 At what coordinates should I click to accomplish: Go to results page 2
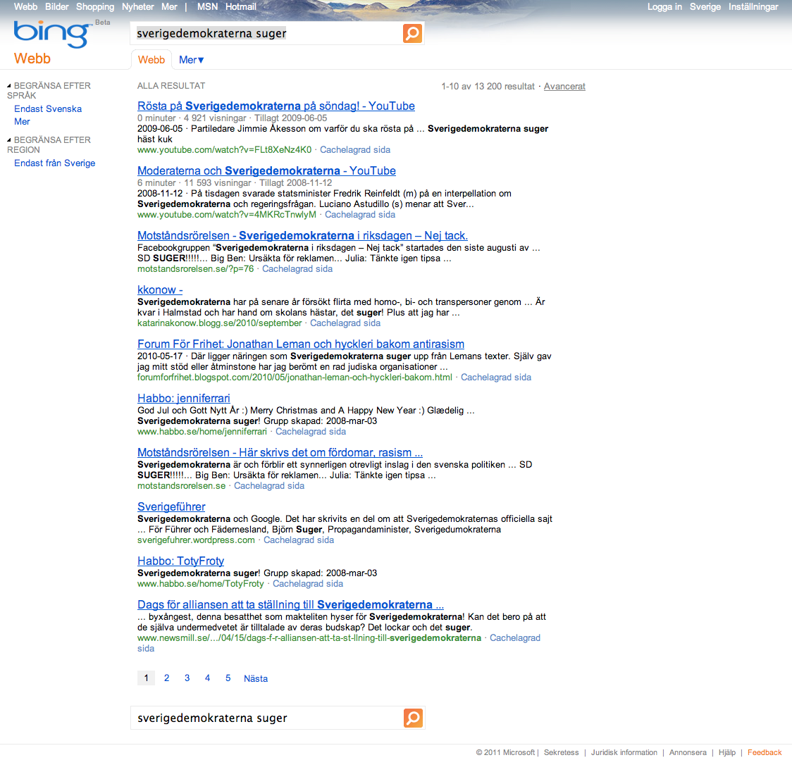pyautogui.click(x=167, y=678)
